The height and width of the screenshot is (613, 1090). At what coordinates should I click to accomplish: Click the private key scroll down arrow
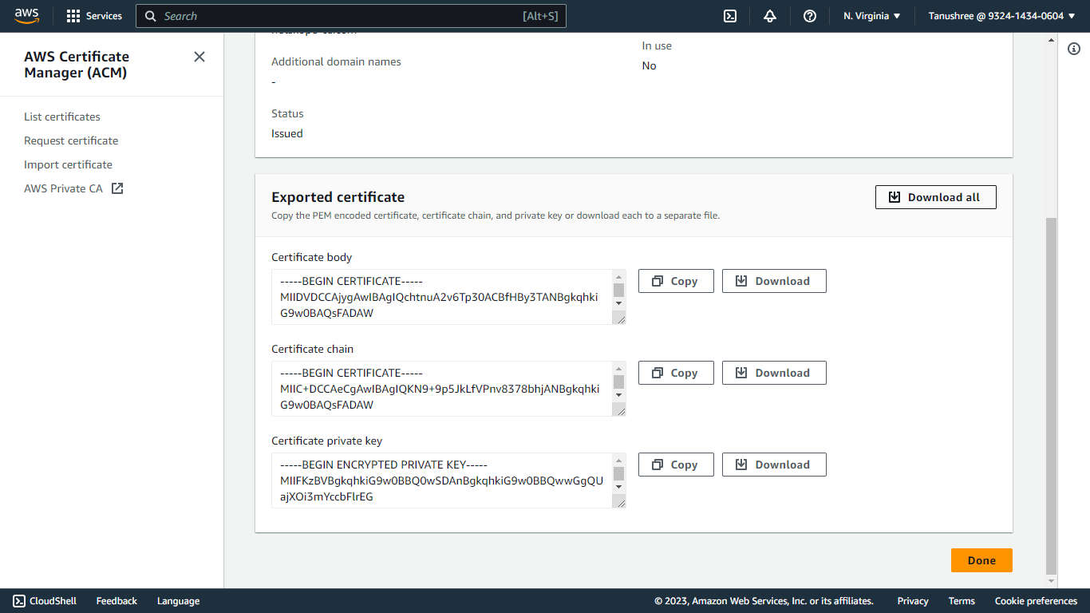(618, 488)
